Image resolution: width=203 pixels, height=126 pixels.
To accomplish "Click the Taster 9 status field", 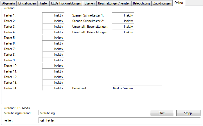I will pyautogui.click(x=53, y=60).
